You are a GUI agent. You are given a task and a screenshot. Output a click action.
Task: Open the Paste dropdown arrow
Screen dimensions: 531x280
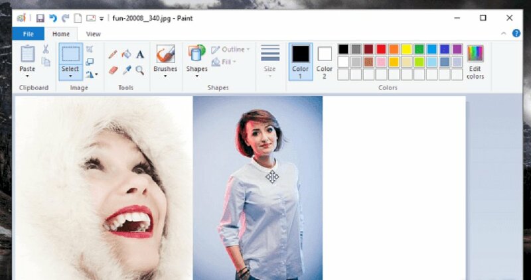point(27,76)
